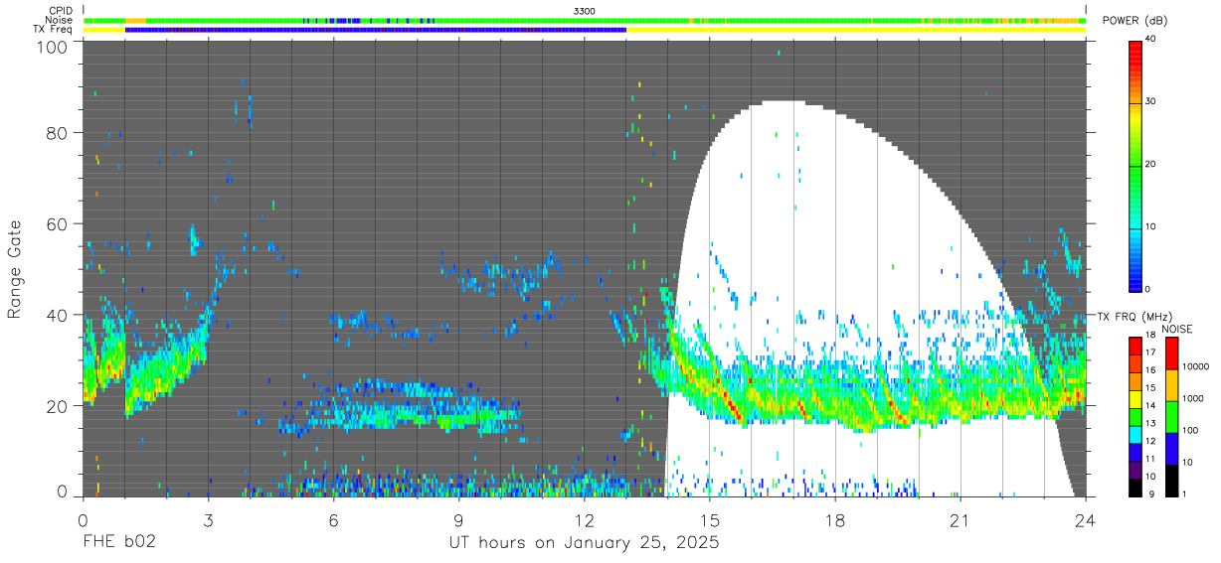Click the '17' tick on TX FRQ scale
Viewport: 1221px width, 563px height.
click(1152, 352)
